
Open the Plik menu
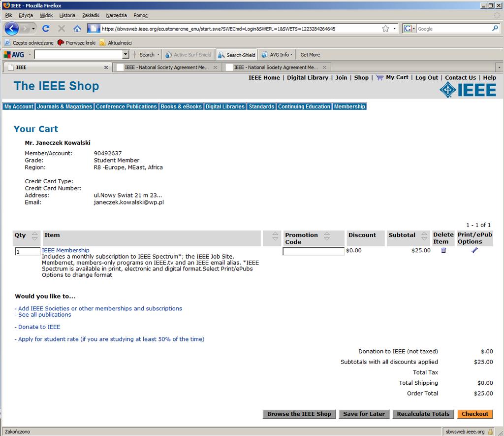[x=9, y=15]
